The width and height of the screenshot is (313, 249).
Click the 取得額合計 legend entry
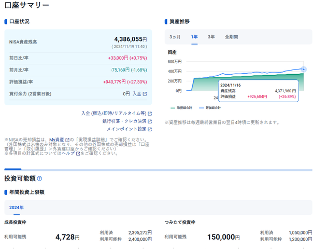(x=181, y=108)
